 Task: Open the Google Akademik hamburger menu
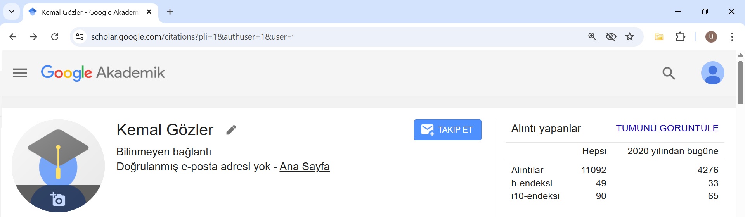pyautogui.click(x=20, y=73)
